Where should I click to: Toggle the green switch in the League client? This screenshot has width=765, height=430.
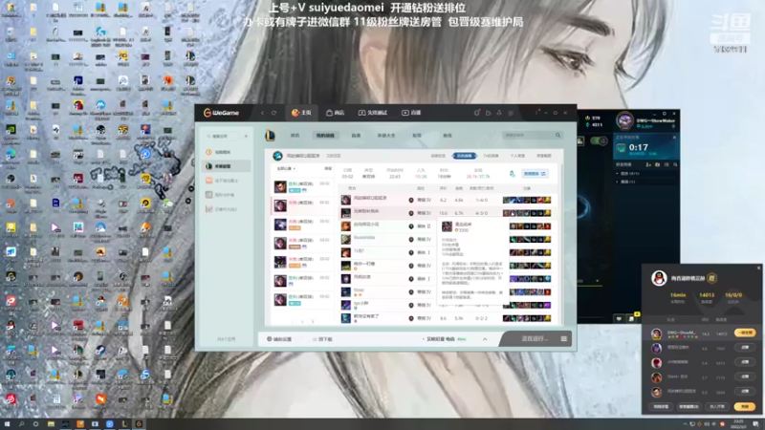tap(599, 140)
